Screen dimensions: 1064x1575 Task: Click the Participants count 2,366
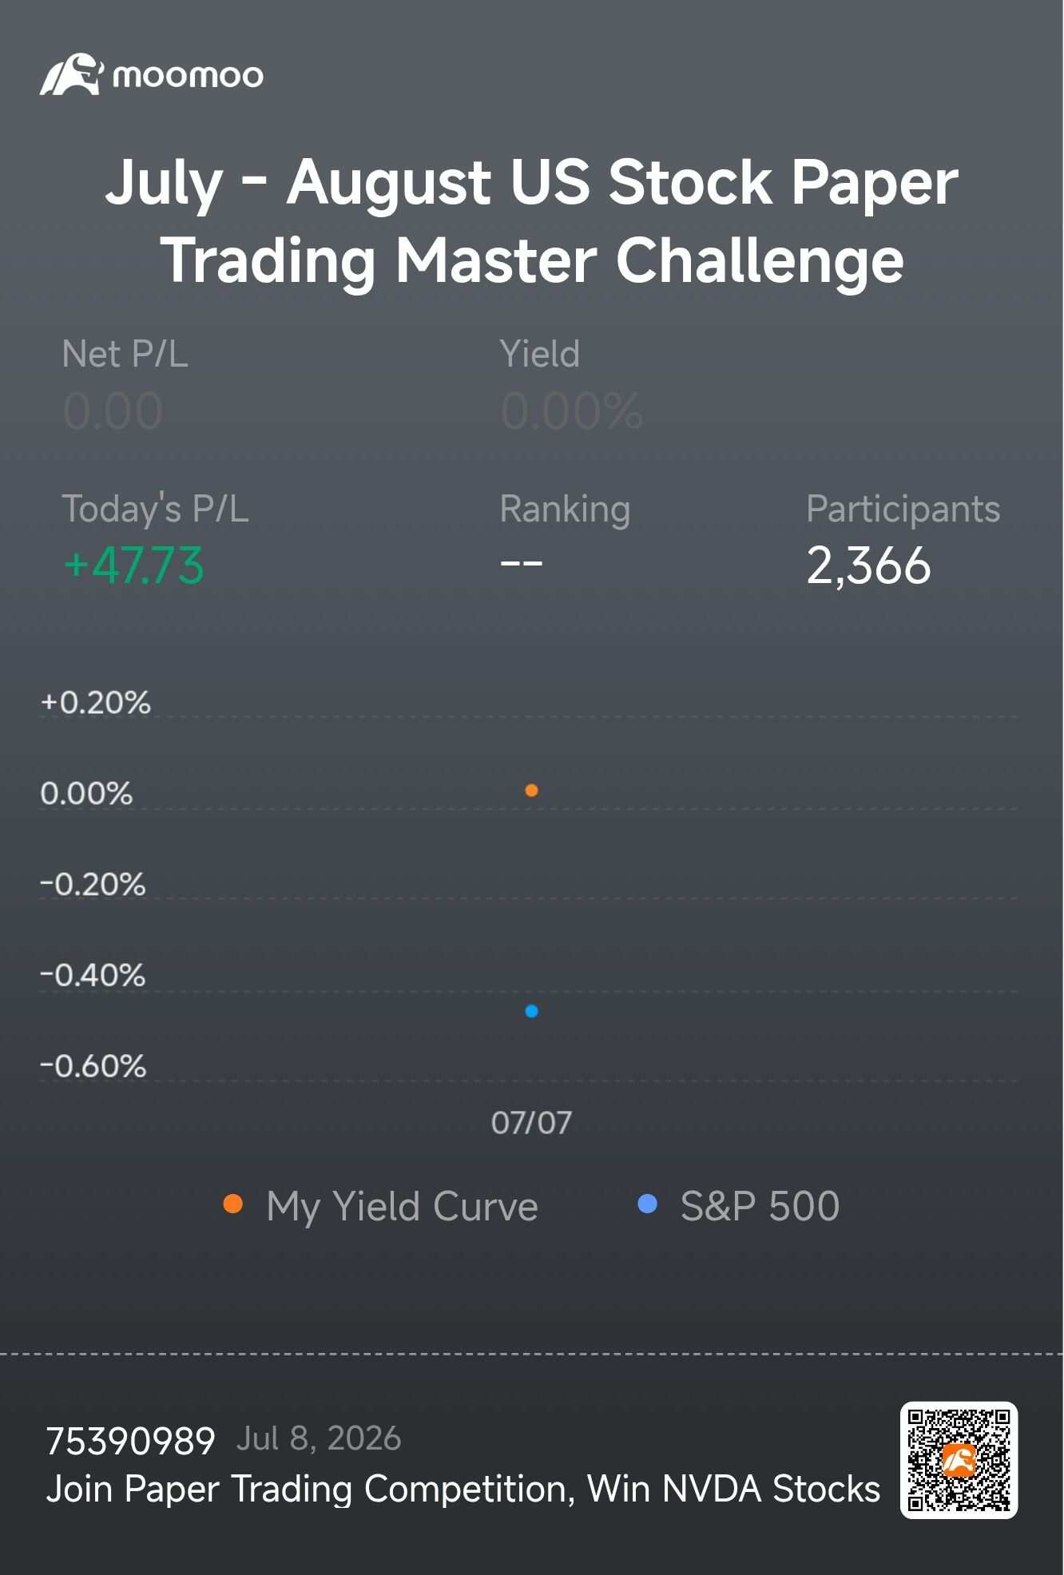868,566
